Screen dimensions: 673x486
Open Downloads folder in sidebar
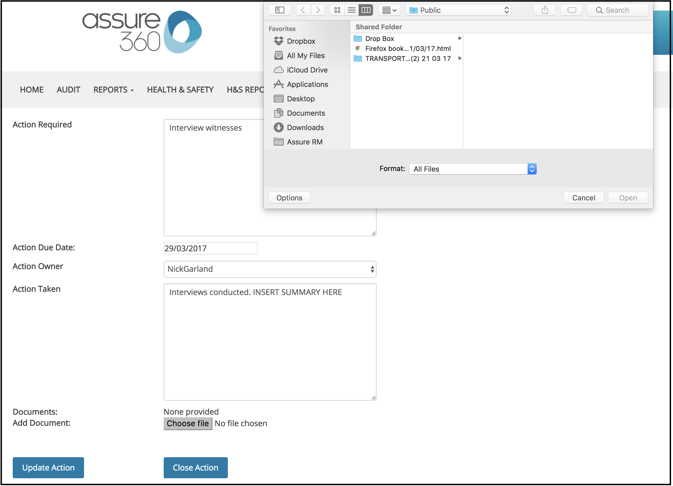pyautogui.click(x=305, y=127)
